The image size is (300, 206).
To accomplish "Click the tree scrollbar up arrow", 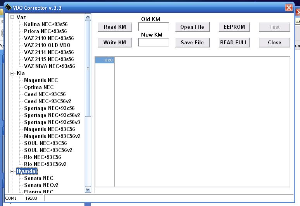I will 88,17.
